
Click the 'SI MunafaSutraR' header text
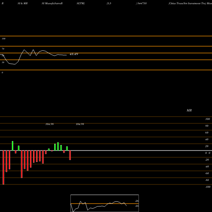click(52, 3)
